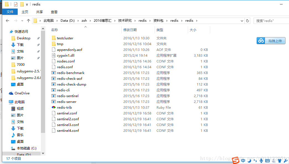Focus the search redis input box
289x164 pixels.
[271, 21]
